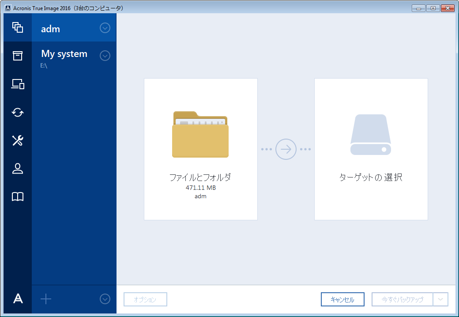This screenshot has height=317, width=459.
Task: Maximize the Acronis True Image window
Action: 433,8
